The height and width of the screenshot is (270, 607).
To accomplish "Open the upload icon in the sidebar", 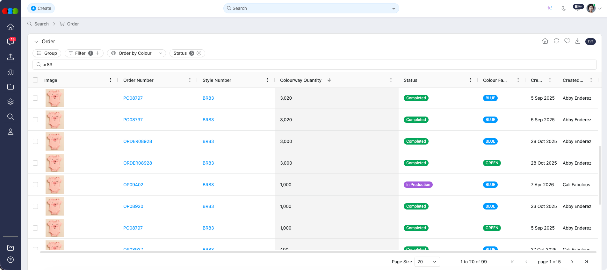I will 11,57.
